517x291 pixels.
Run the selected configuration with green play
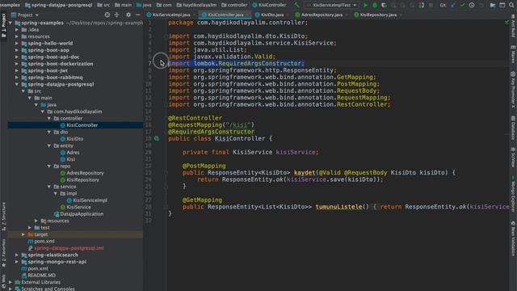(365, 5)
